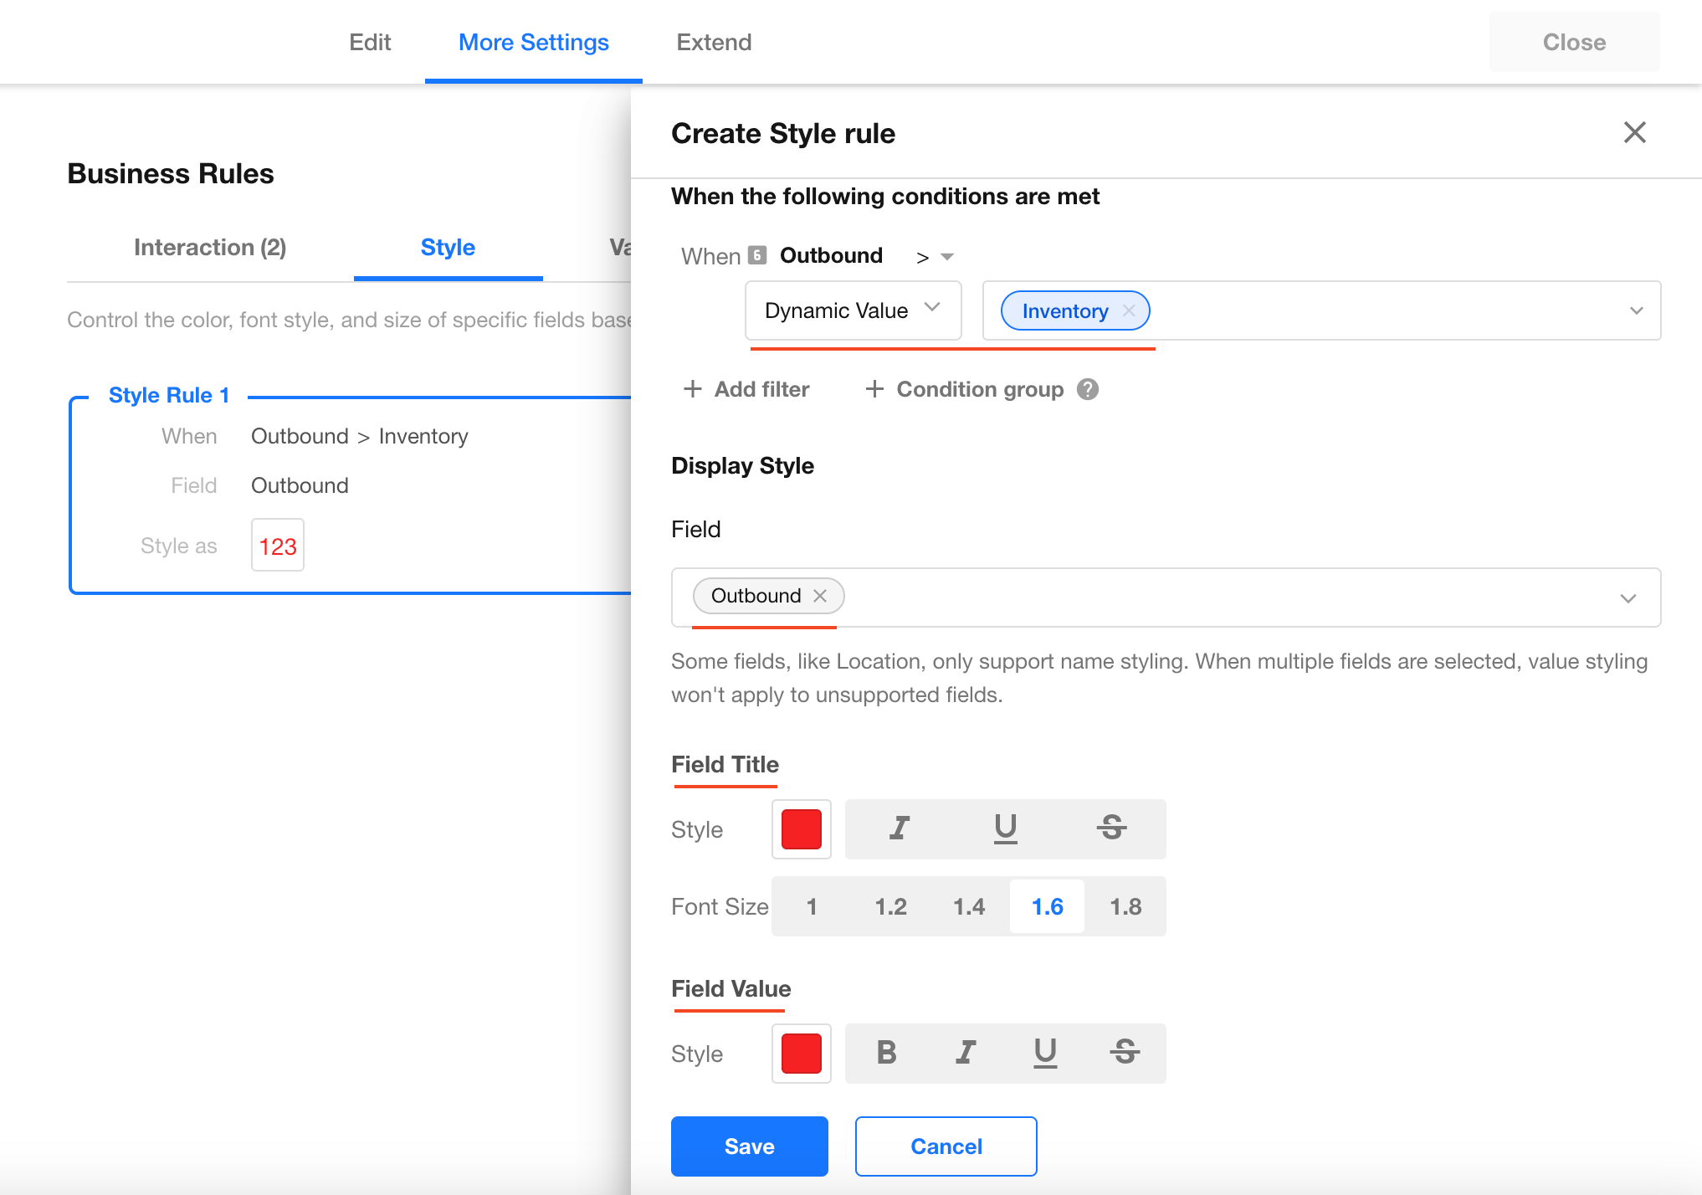Expand the Field selection dropdown
The image size is (1702, 1195).
pos(1628,597)
